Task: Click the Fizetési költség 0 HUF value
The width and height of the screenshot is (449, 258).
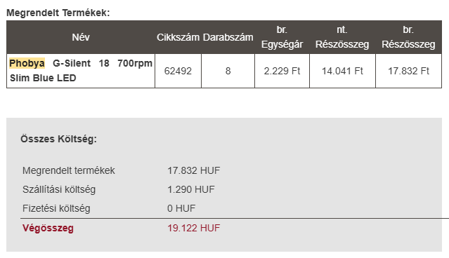Action: point(181,208)
